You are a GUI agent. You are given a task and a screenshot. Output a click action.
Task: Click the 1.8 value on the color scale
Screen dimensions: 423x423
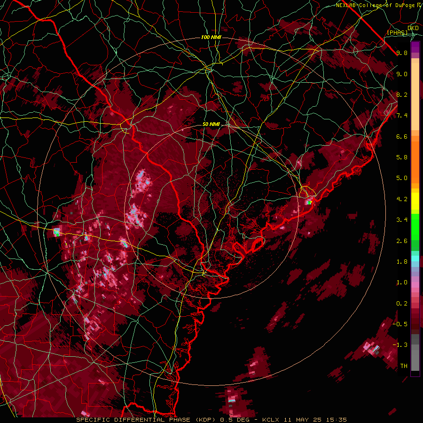coord(402,262)
